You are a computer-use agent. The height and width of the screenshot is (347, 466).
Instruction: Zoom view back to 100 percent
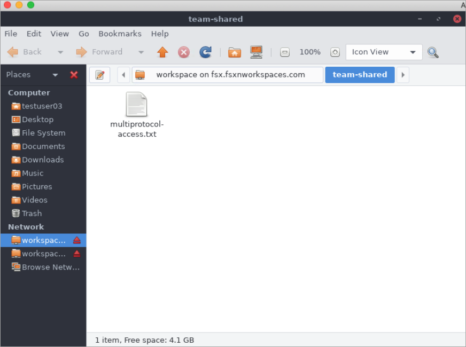tap(335, 52)
